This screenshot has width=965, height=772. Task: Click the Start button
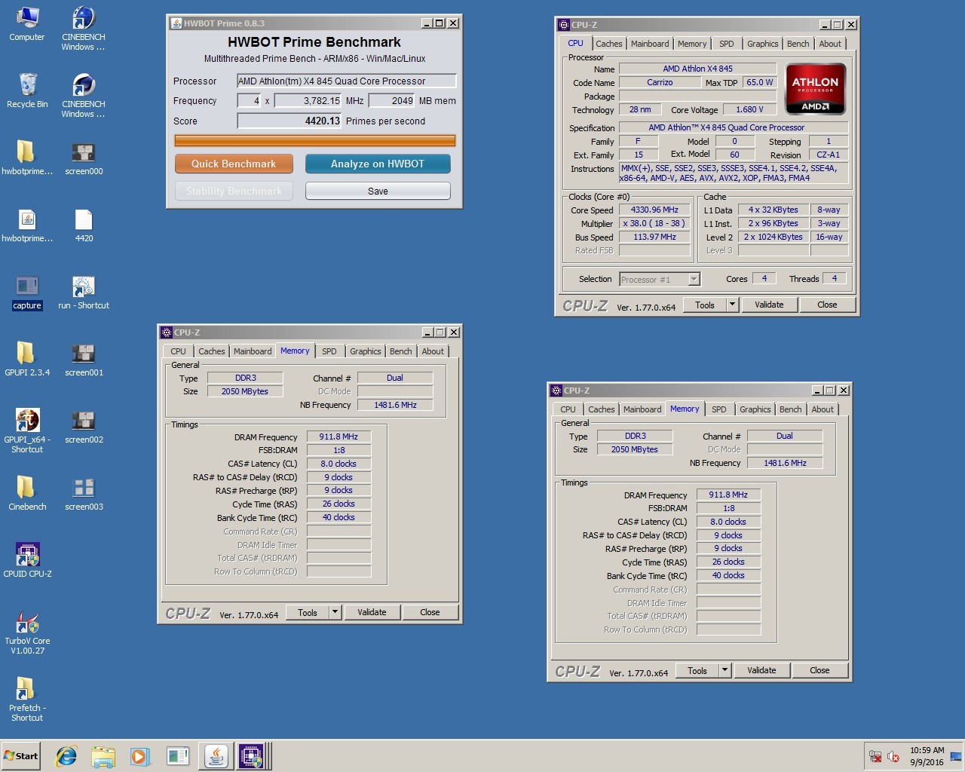(20, 756)
